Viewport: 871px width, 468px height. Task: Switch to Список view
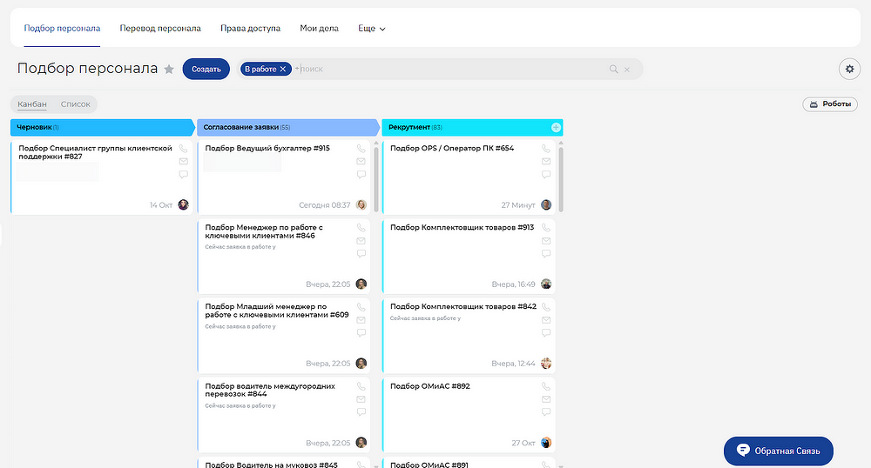[76, 104]
